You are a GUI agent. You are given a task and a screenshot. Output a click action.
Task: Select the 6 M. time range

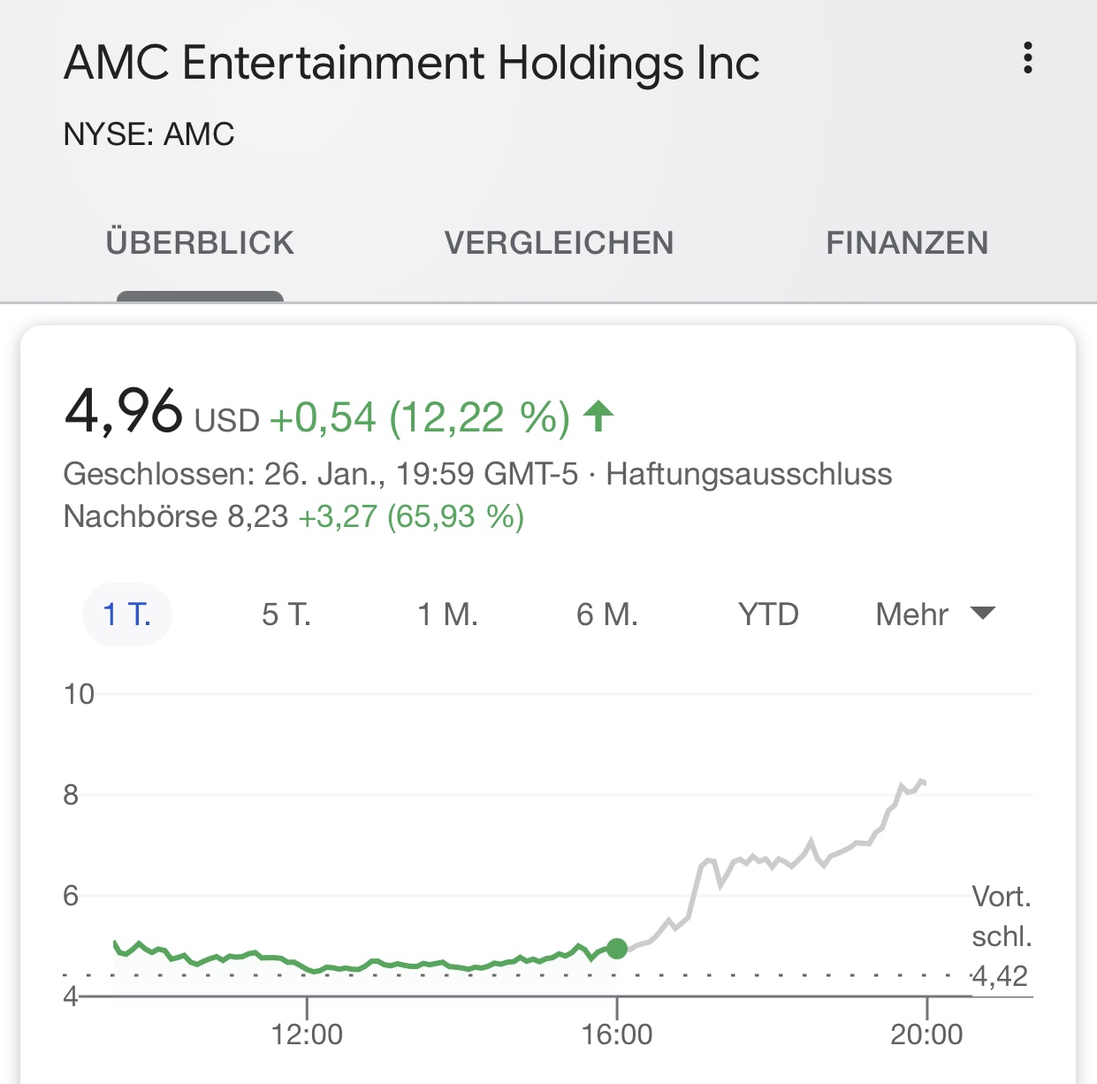[x=608, y=614]
